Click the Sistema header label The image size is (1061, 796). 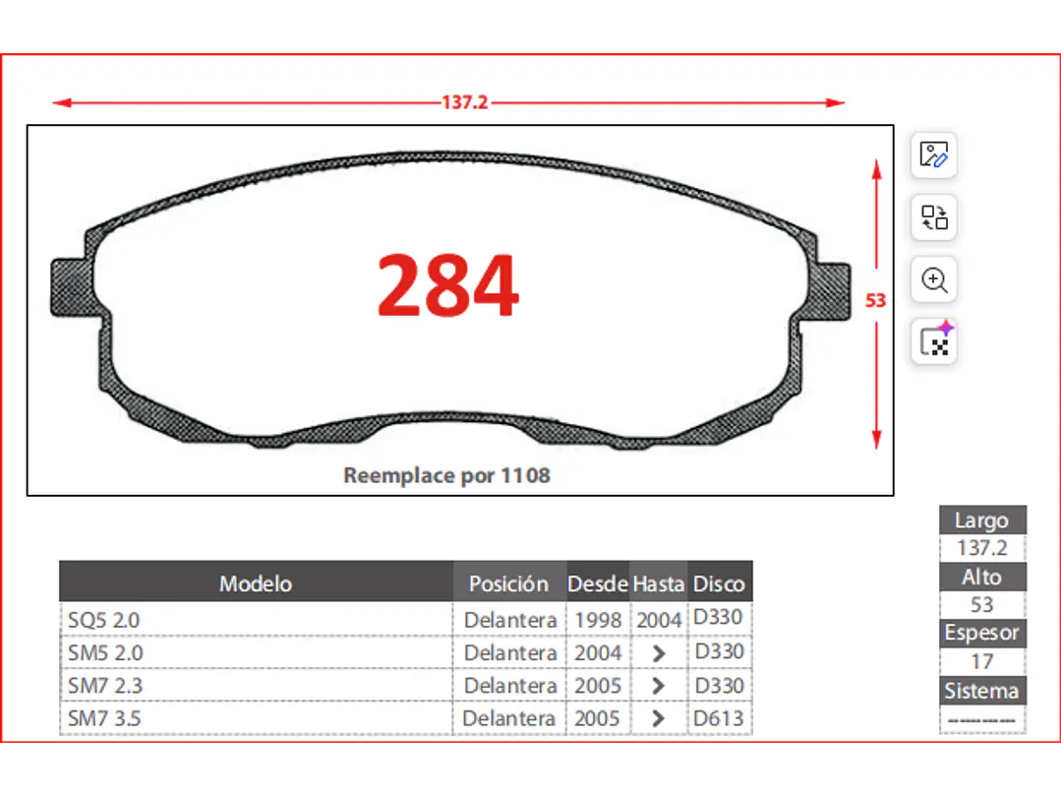pos(981,691)
